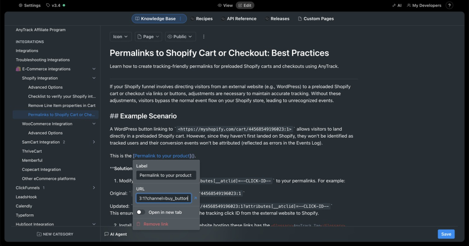This screenshot has height=246, width=469.
Task: Go to the Releases tab
Action: pyautogui.click(x=277, y=19)
